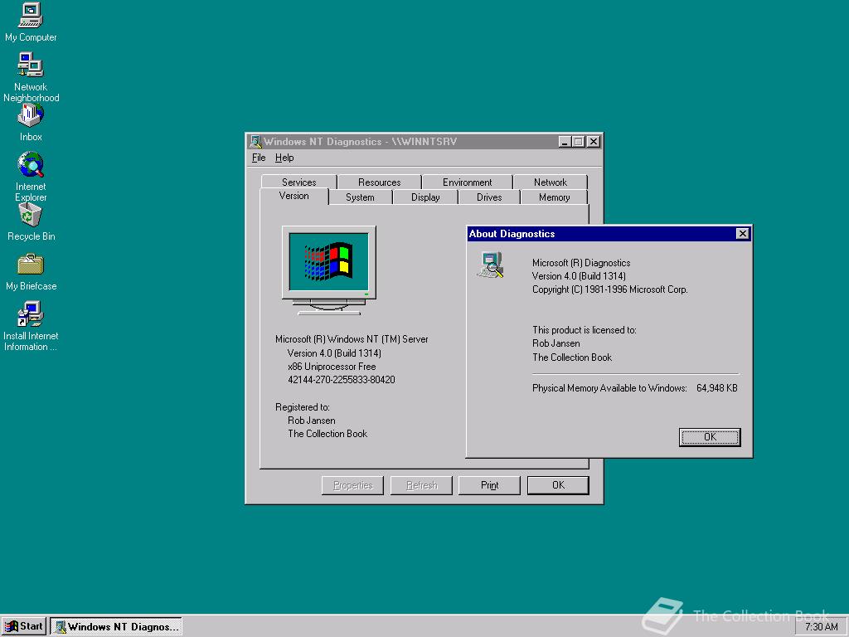The width and height of the screenshot is (849, 637).
Task: Click 'Microsoft (R) Windows NT (TM) Server' text
Action: point(352,339)
